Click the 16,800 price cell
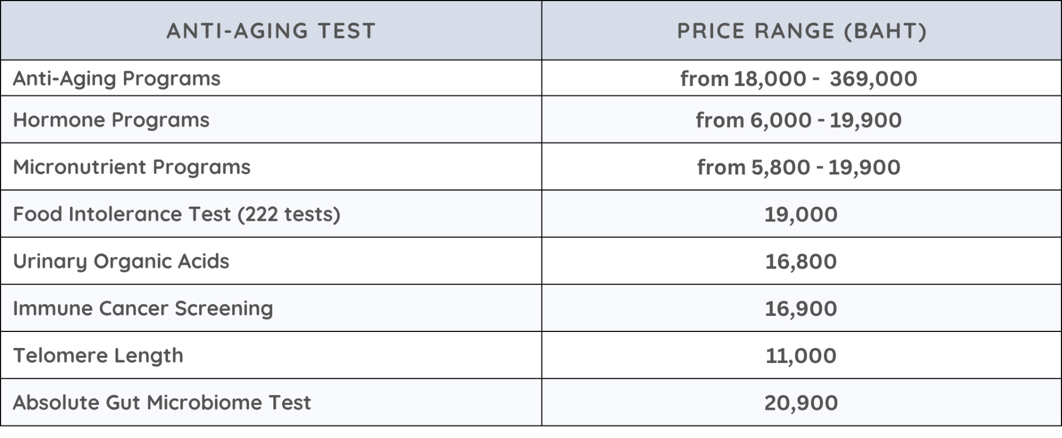This screenshot has width=1062, height=438. coord(801,261)
